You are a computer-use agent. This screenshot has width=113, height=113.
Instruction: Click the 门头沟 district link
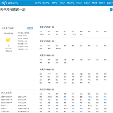click(74, 35)
